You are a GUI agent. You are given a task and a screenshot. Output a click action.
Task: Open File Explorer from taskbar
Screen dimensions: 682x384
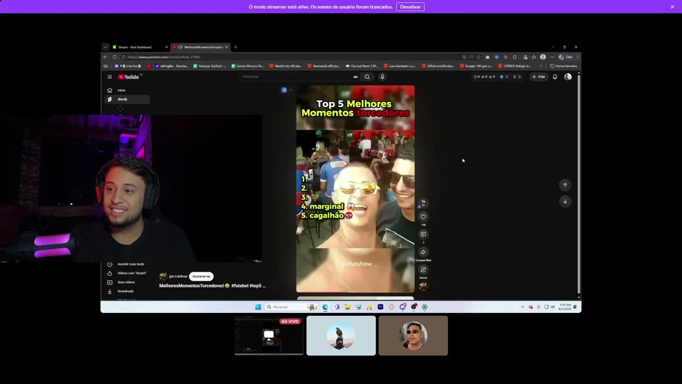(347, 307)
